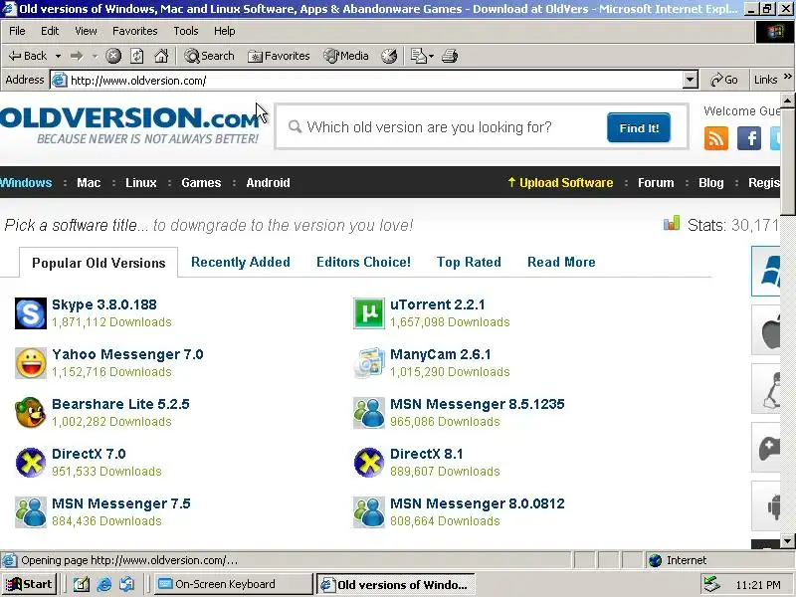Click the game controller sidebar icon
Image resolution: width=796 pixels, height=597 pixels.
(768, 448)
